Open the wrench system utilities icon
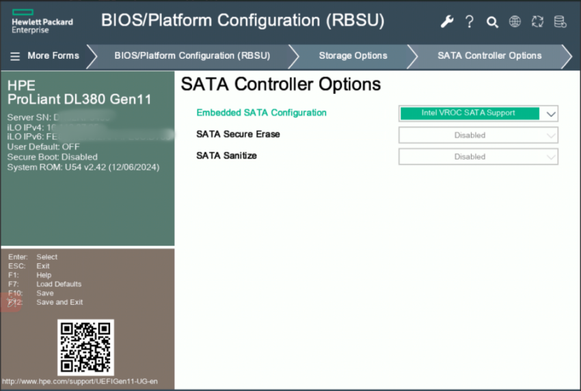This screenshot has height=391, width=581. 447,21
